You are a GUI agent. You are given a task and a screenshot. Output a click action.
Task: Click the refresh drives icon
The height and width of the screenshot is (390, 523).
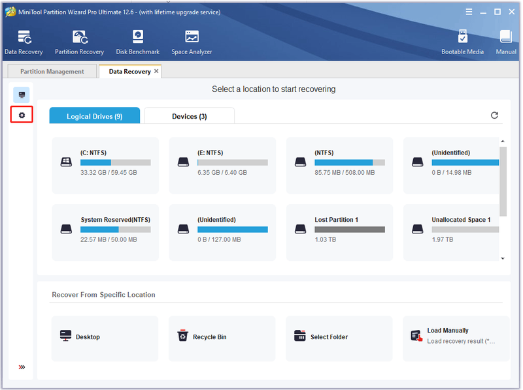[x=494, y=115]
